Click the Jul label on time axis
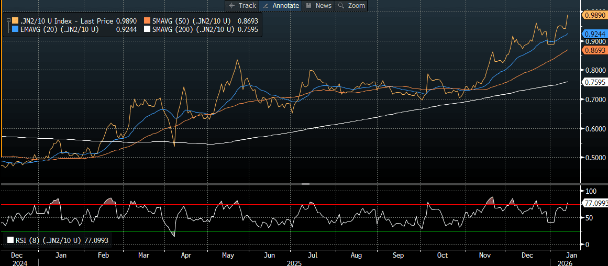608x266 pixels. point(312,255)
